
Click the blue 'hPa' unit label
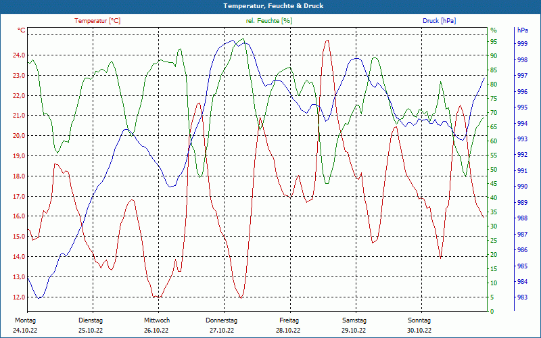522,30
